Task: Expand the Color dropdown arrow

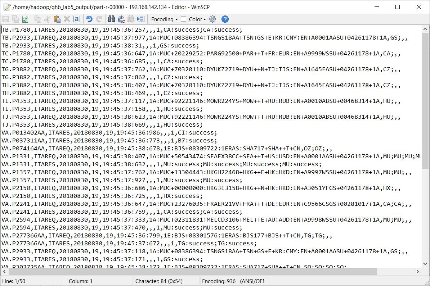Action: pyautogui.click(x=205, y=19)
